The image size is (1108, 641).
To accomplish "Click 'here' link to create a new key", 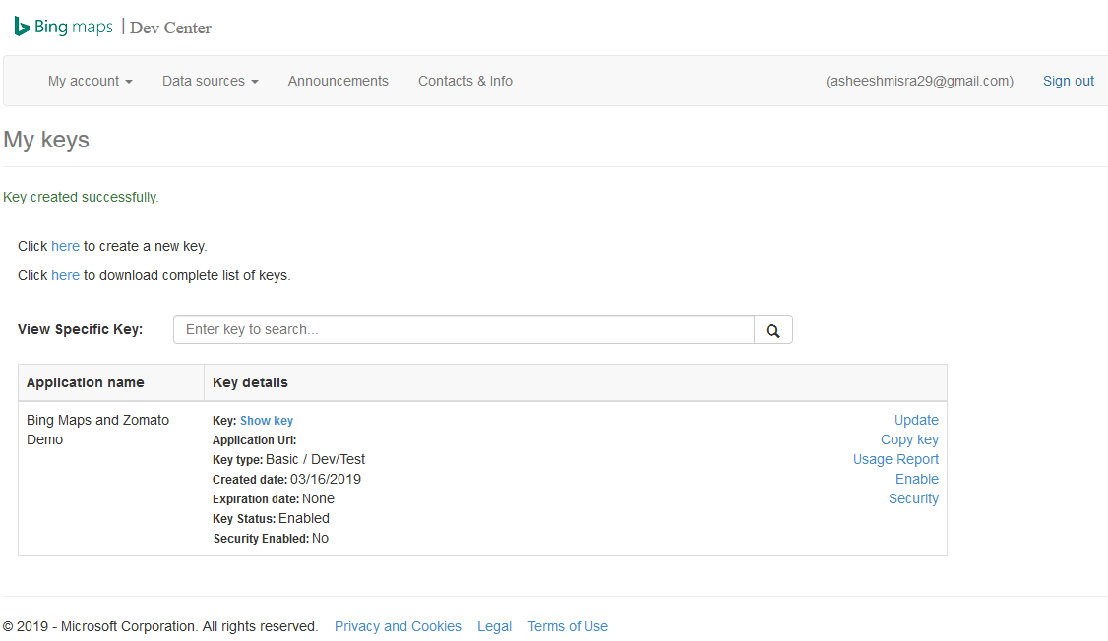I will [65, 246].
